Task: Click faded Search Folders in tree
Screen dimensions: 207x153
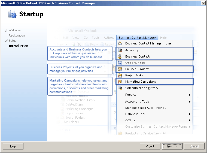Action: 75,118
